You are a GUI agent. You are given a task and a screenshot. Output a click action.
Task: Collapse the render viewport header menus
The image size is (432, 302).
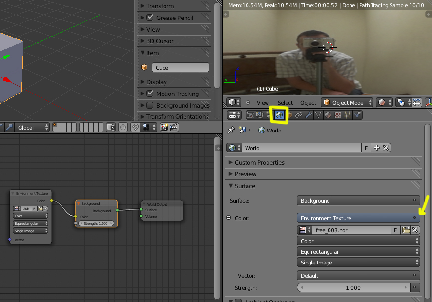(x=247, y=103)
